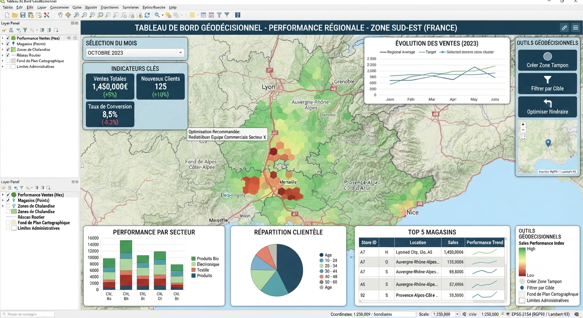The width and height of the screenshot is (583, 318).
Task: Click the locator search field in status bar
Action: (x=28, y=314)
